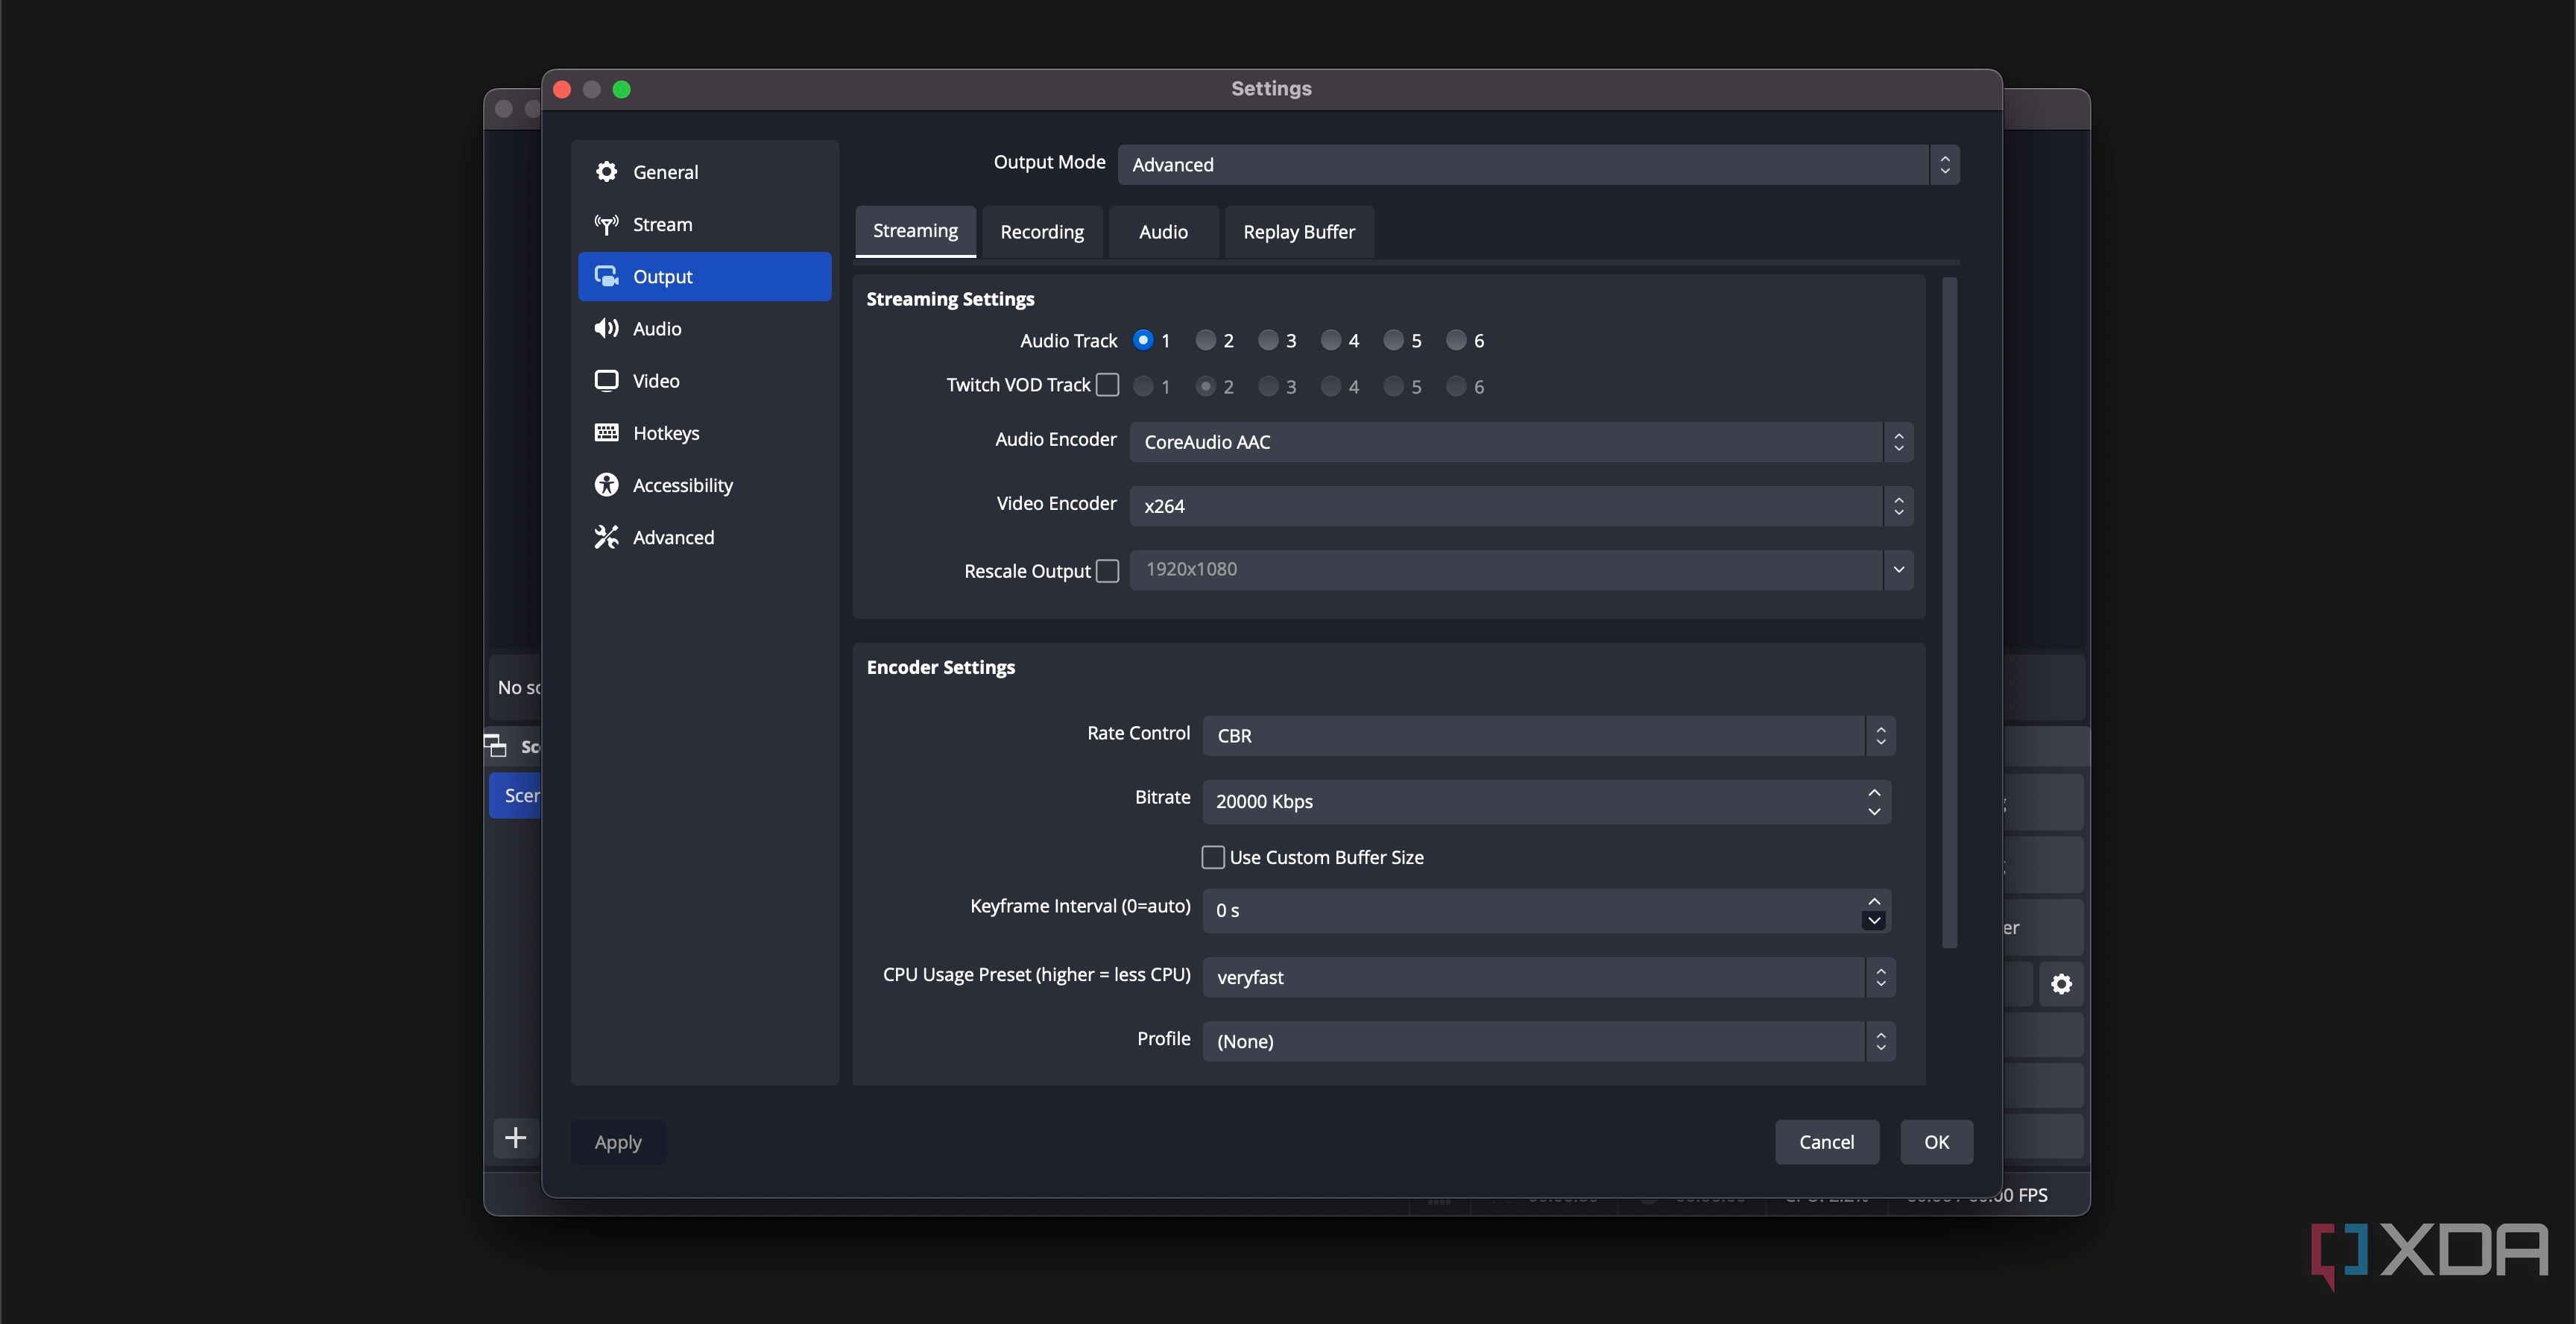Click the gear icon in main window

coord(2061,984)
